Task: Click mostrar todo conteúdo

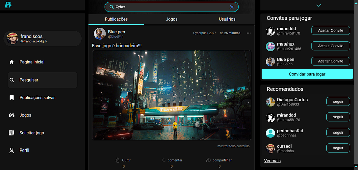Action: tap(233, 146)
